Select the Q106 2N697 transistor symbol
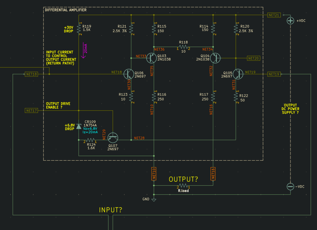This screenshot has width=317, height=230. pyautogui.click(x=129, y=74)
